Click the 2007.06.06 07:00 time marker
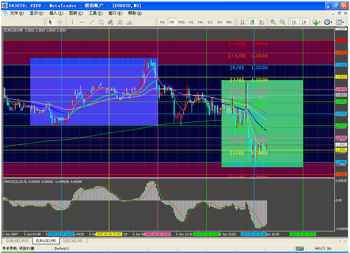350x253 pixels. pyautogui.click(x=109, y=234)
